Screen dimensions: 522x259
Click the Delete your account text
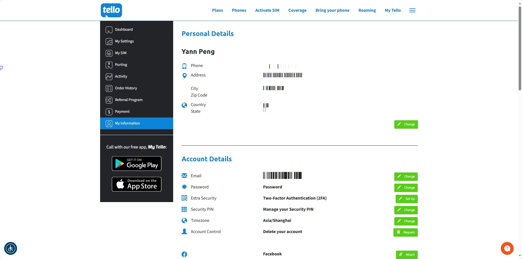282,232
